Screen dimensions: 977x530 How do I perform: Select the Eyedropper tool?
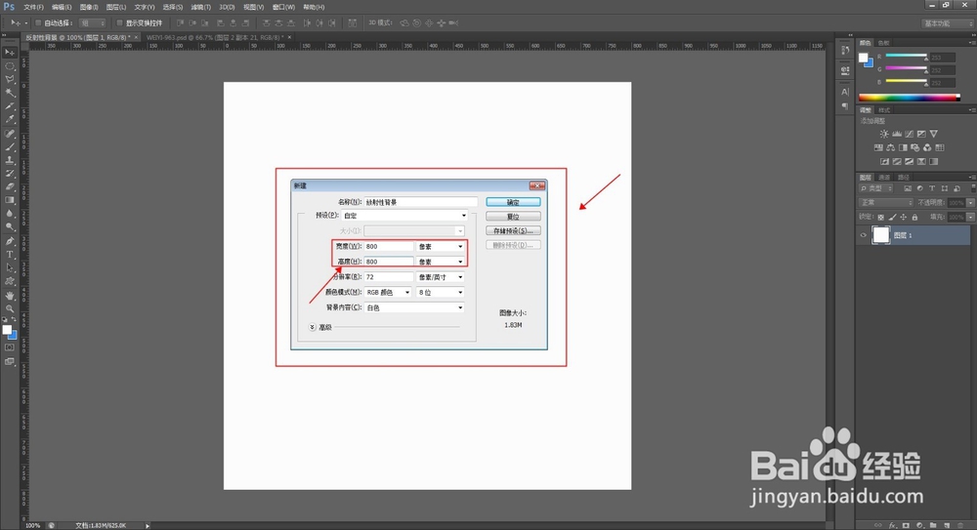pyautogui.click(x=10, y=120)
